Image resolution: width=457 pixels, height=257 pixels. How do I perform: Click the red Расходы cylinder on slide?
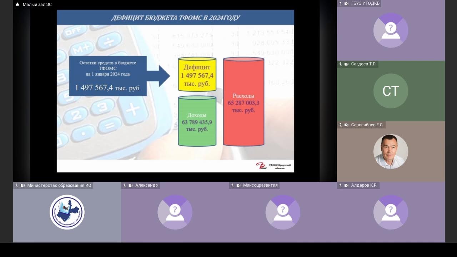pos(243,101)
